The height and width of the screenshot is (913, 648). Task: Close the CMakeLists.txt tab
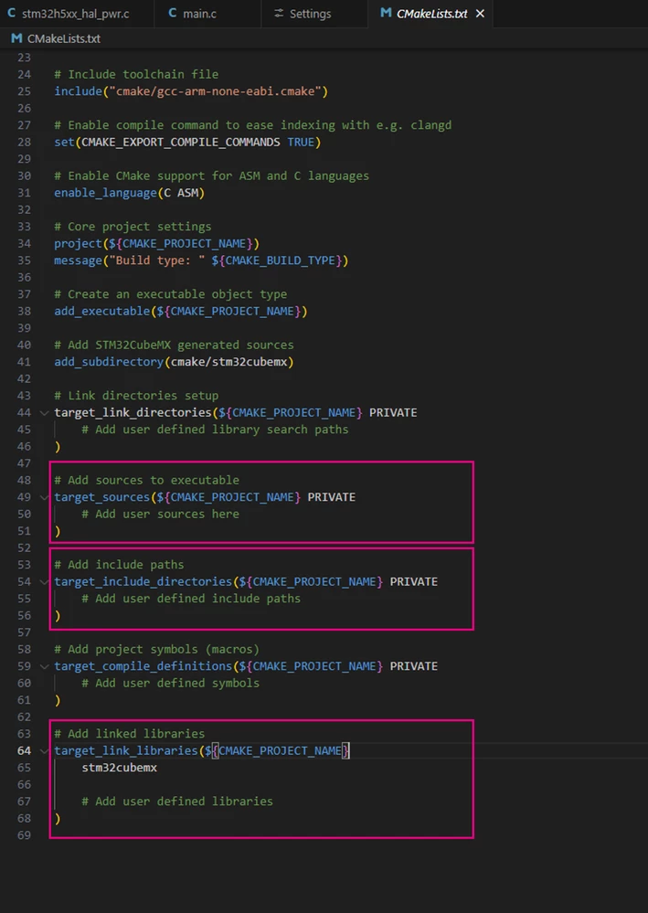click(480, 14)
